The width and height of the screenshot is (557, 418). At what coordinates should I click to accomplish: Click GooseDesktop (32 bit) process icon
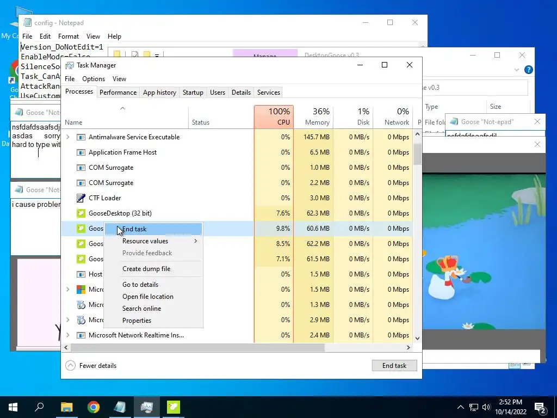(81, 213)
